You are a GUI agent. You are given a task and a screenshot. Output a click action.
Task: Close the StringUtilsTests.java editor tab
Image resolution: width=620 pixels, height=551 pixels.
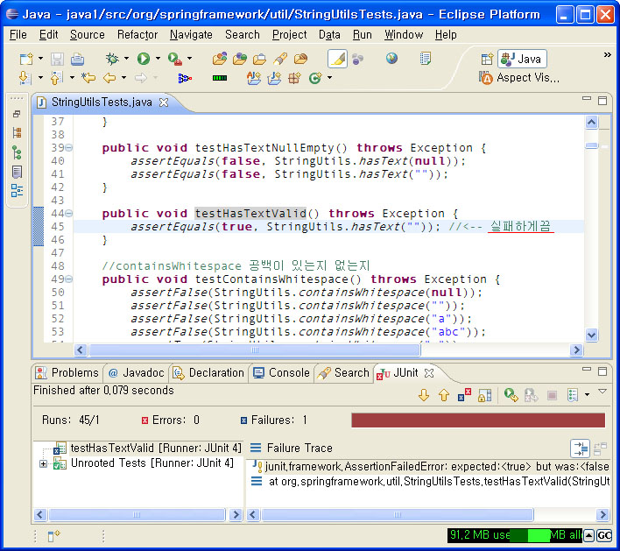[x=163, y=102]
